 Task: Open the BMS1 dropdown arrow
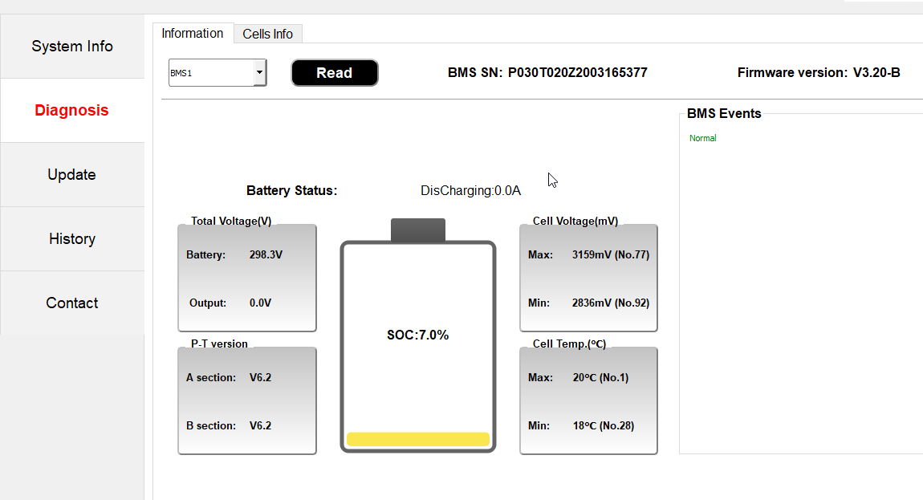click(259, 73)
